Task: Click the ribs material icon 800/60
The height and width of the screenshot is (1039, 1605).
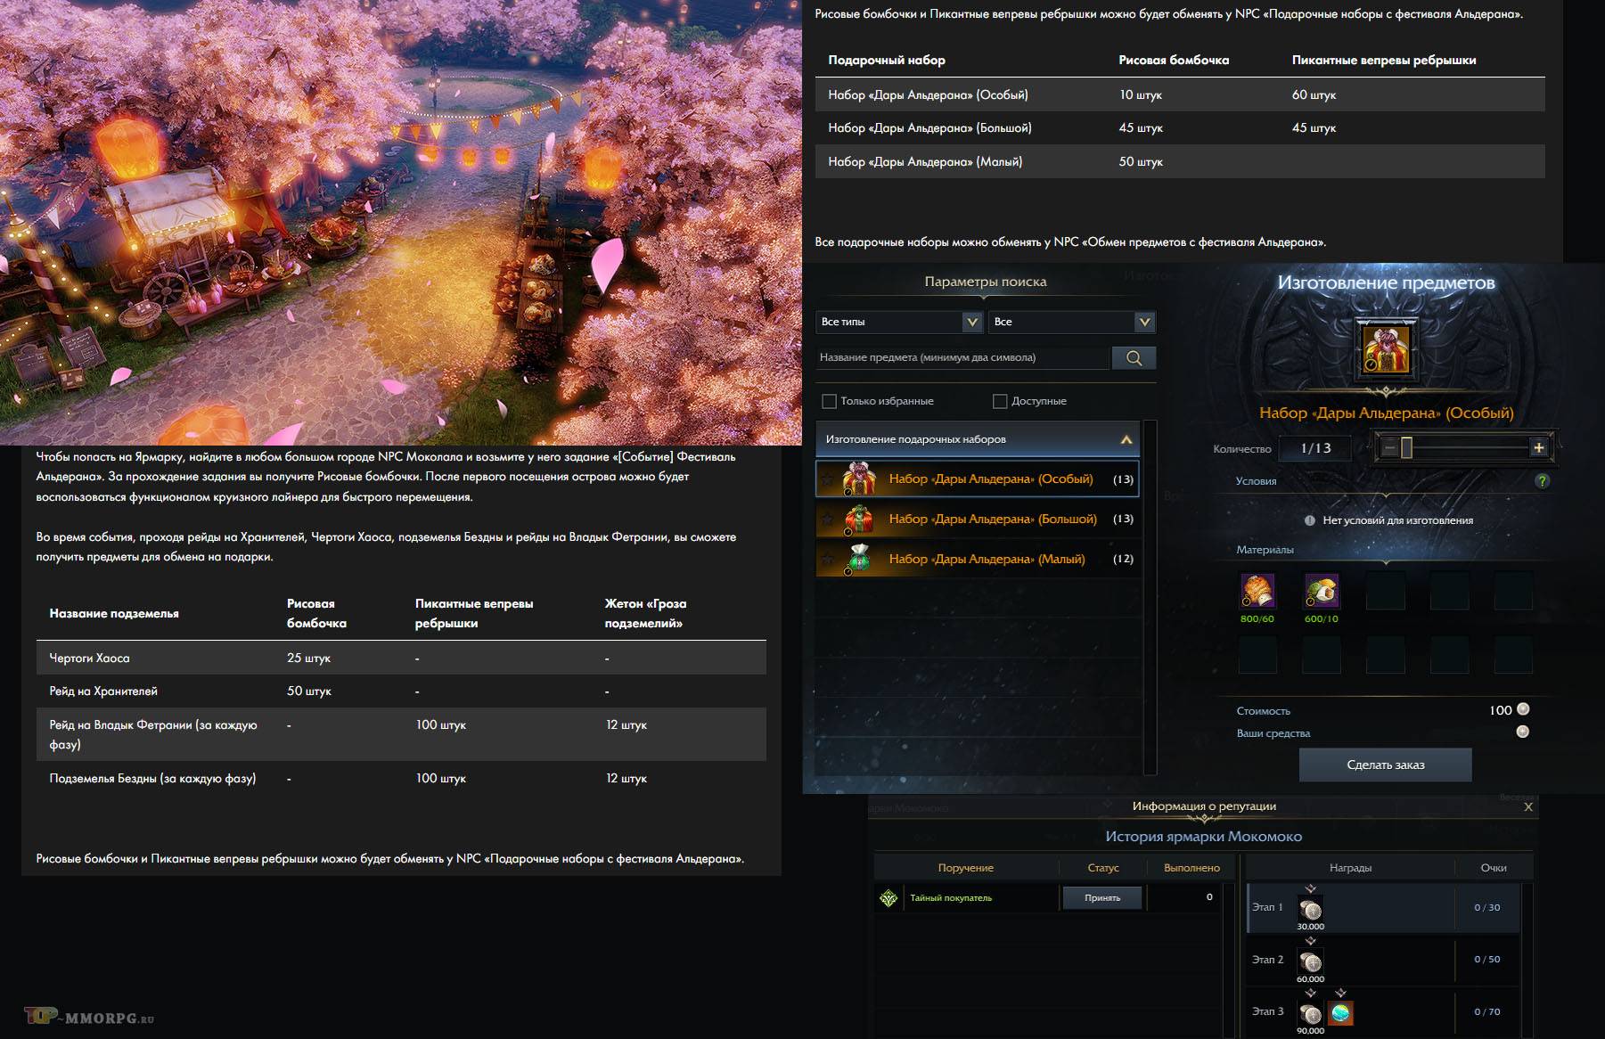Action: (x=1257, y=590)
